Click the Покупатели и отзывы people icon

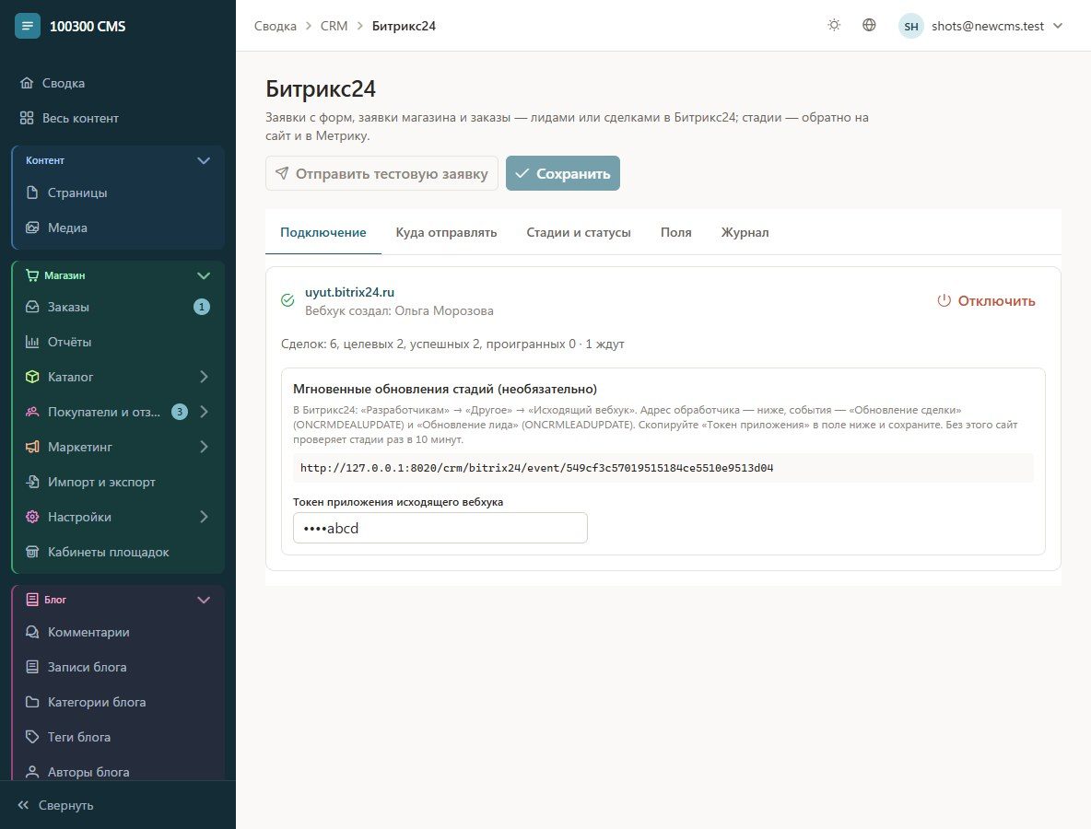32,412
